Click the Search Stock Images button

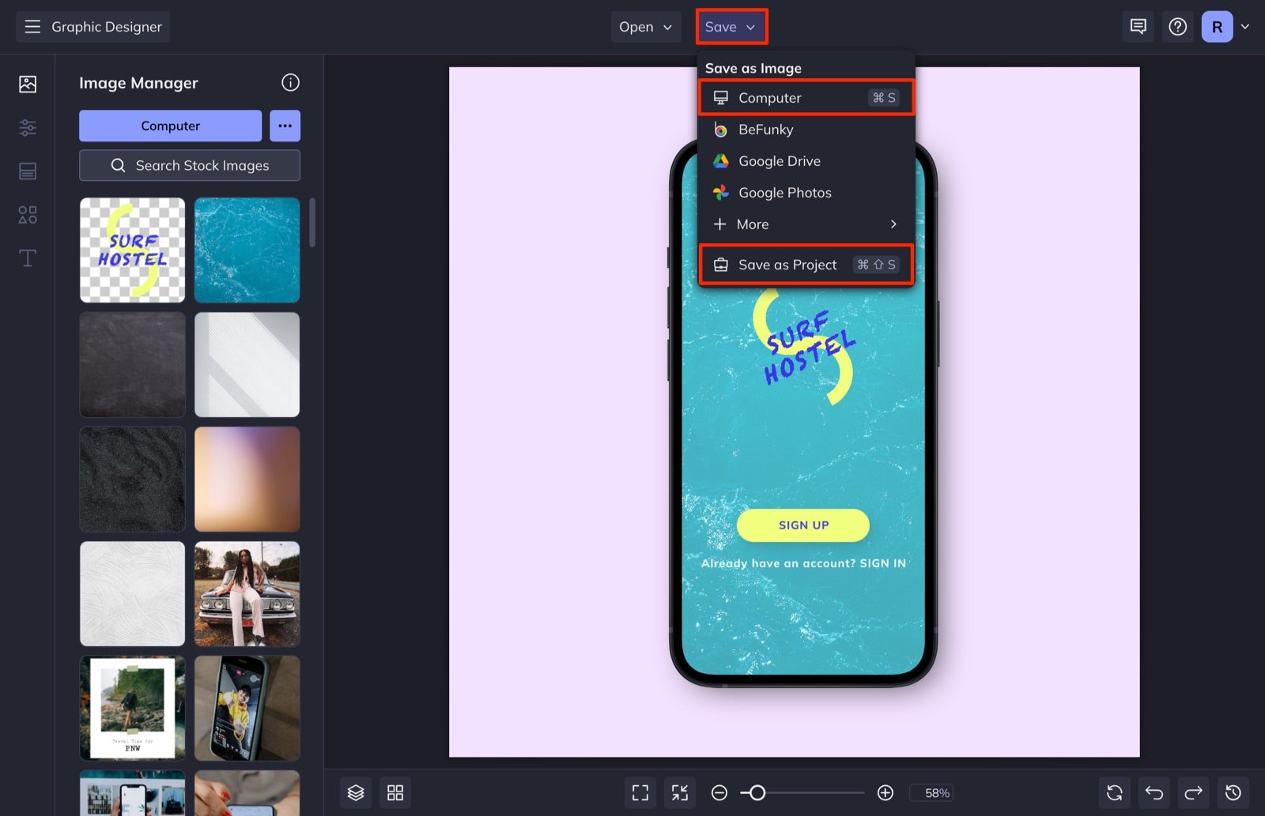coord(189,165)
